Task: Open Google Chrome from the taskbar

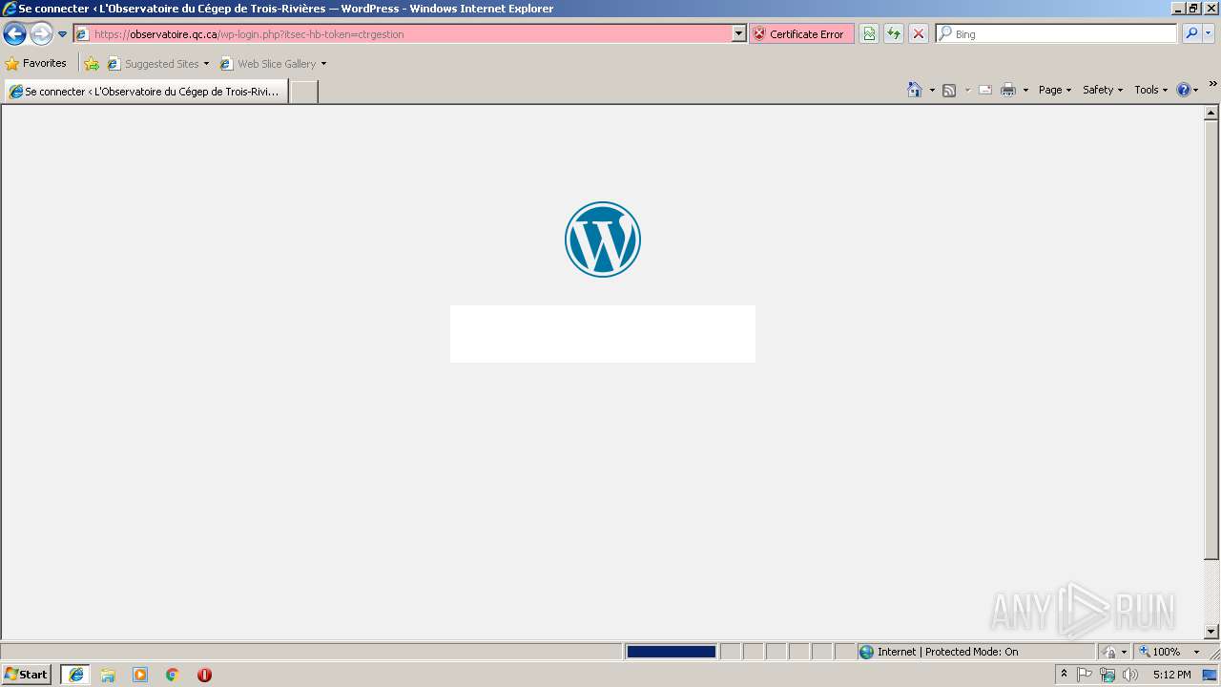Action: click(173, 675)
